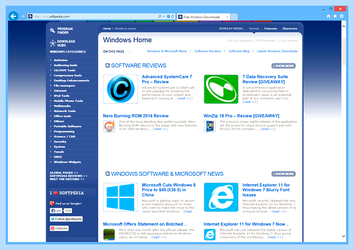Open the address bar autocomplete dropdown arrow
This screenshot has height=250, width=354.
point(164,16)
